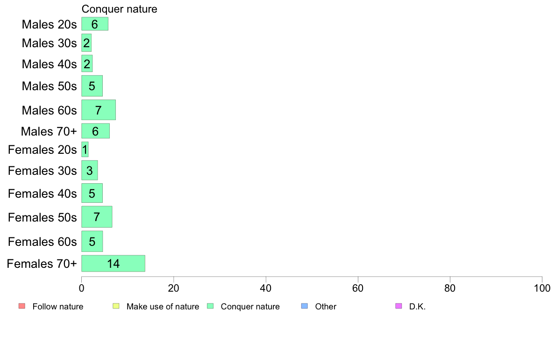Select the Females 60s bar showing 5
Image resolution: width=555 pixels, height=344 pixels.
(92, 241)
